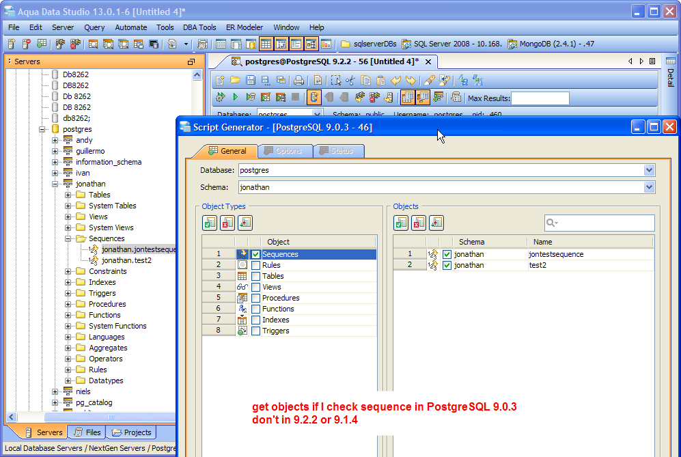Collapse the jonathan schema node
Viewport: 681px width, 457px height.
(x=55, y=184)
